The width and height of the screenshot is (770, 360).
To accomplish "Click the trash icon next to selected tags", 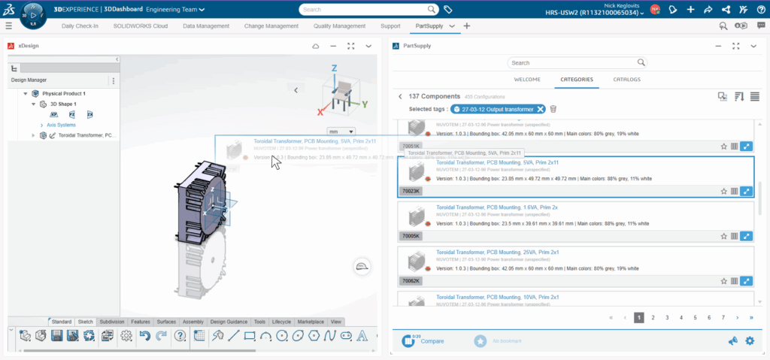I will click(553, 109).
